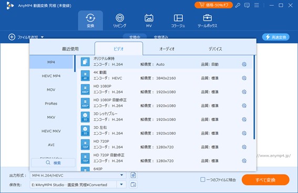This screenshot has height=193, width=298.
Task: Click the preset list vertical scrollbar
Action: pos(254,97)
